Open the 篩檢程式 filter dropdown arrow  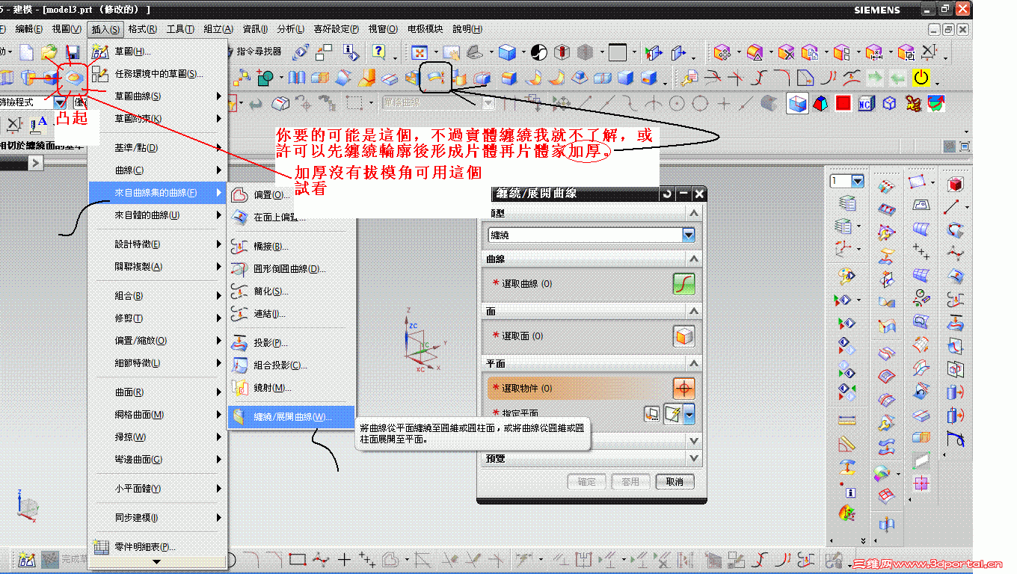click(x=60, y=103)
